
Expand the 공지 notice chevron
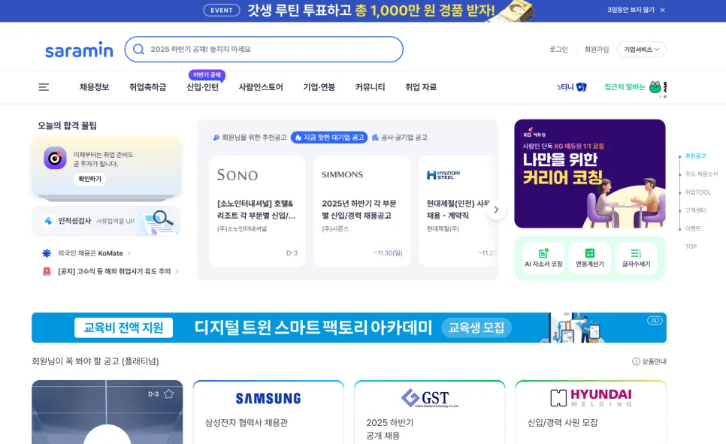(x=177, y=271)
